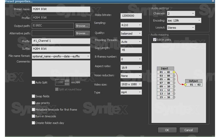Open the Quality balanced dropdown

click(131, 33)
